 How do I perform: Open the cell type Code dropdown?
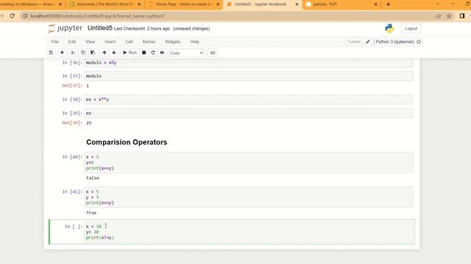click(x=186, y=53)
